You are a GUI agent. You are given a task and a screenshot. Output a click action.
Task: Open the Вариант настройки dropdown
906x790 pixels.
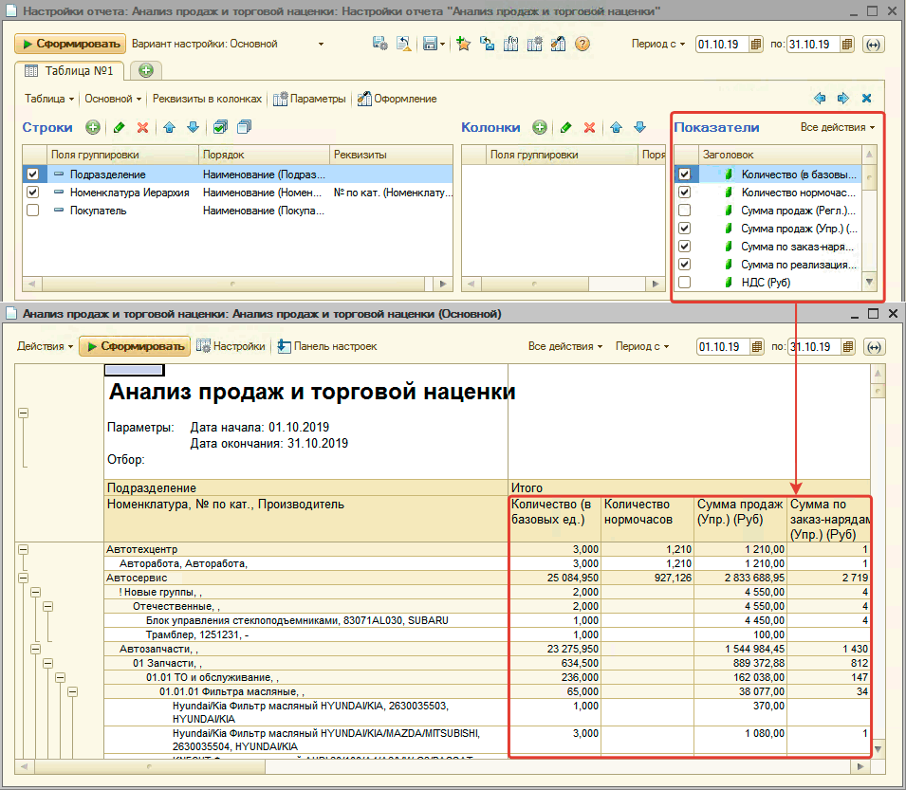321,44
